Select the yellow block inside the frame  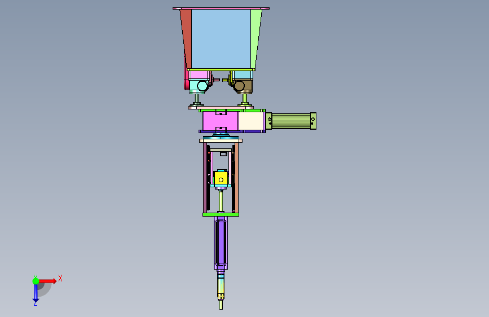[221, 178]
